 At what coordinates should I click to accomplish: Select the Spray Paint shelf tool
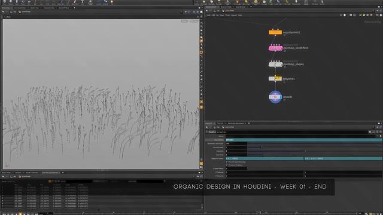click(x=75, y=2)
